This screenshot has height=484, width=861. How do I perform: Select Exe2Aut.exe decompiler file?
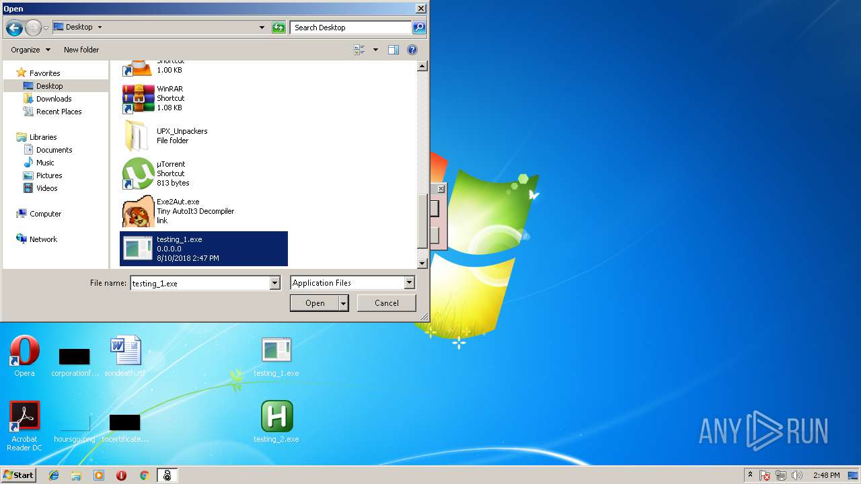[x=204, y=211]
